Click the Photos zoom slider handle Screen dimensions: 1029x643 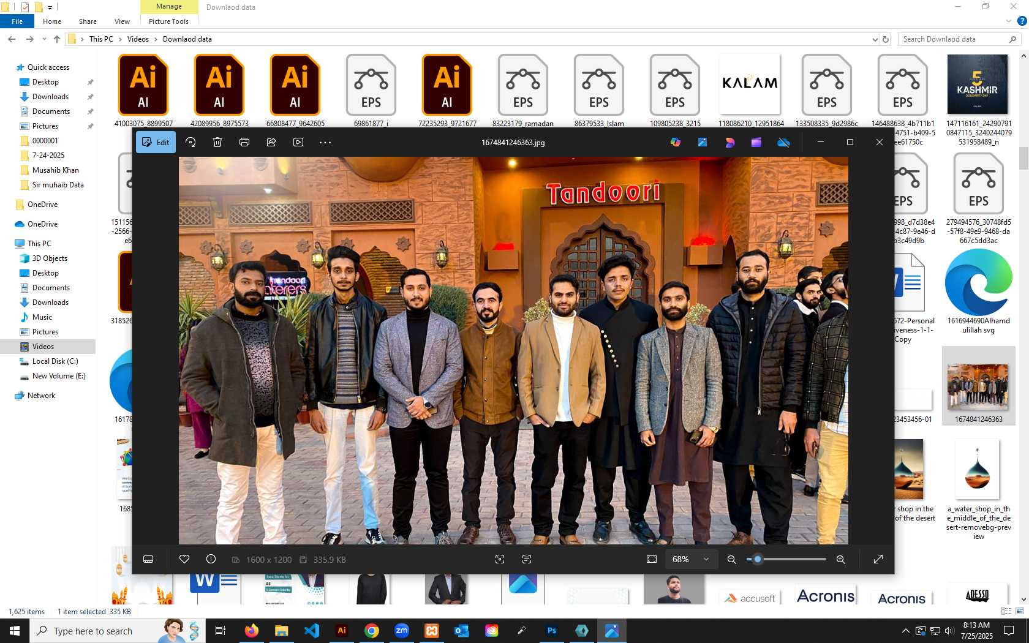point(758,559)
